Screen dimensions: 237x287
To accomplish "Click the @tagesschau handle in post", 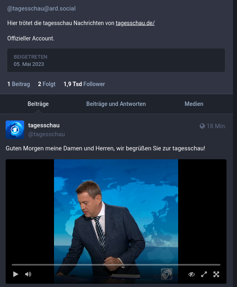I will click(46, 134).
